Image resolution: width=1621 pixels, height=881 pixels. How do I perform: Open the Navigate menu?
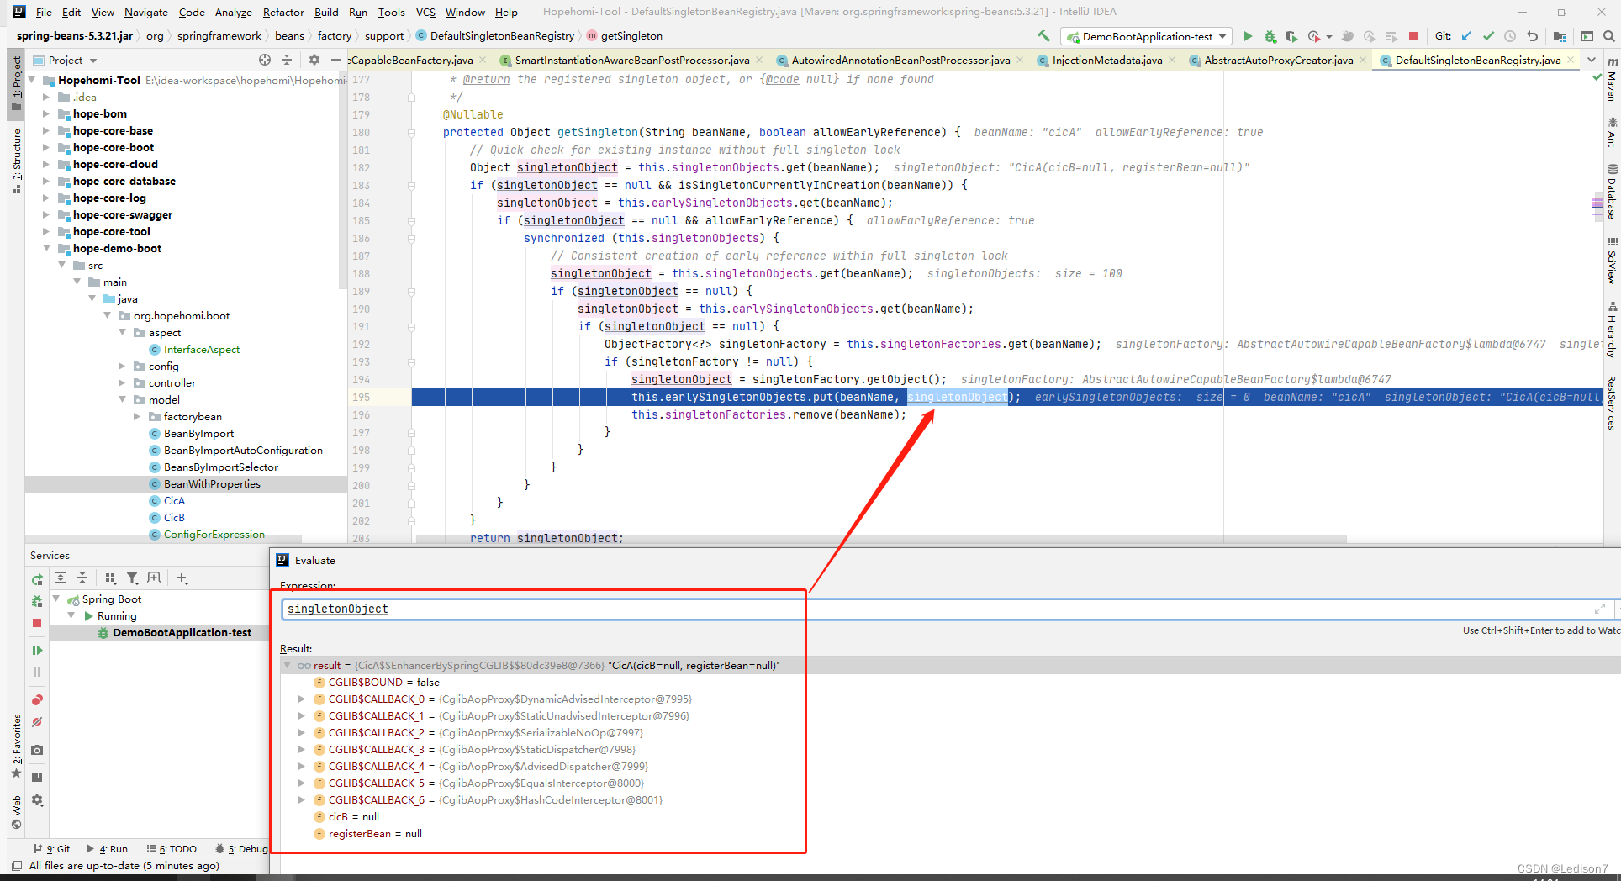(146, 12)
